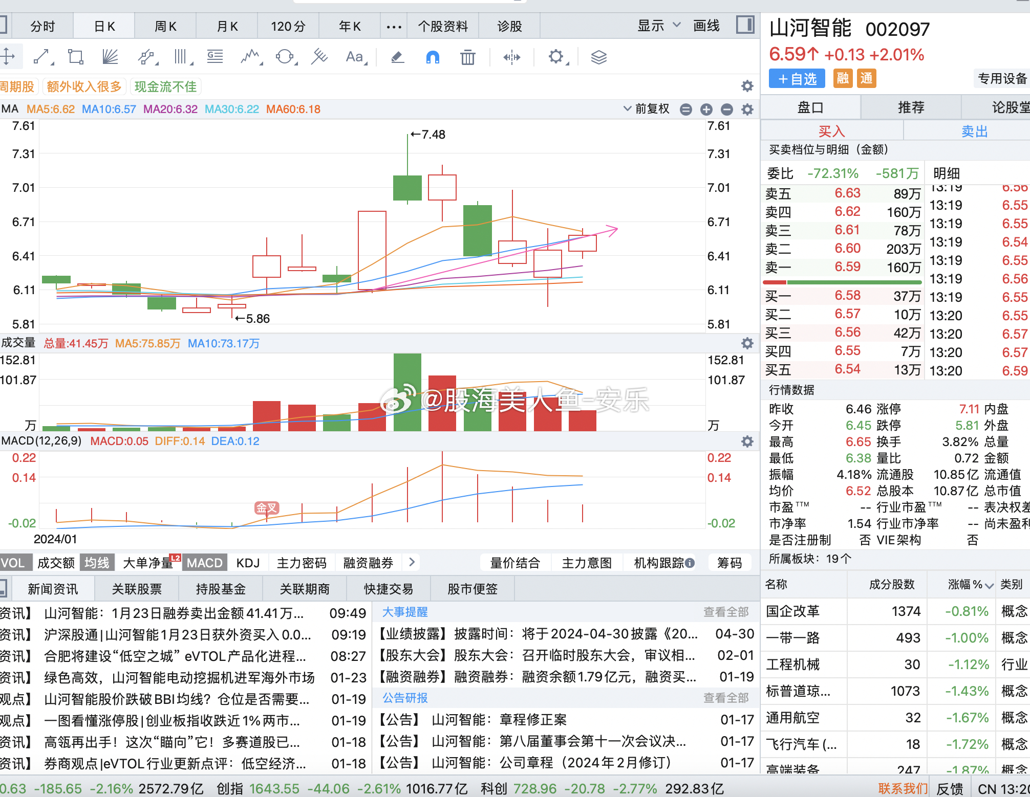Select the fan lines drawing tool
The image size is (1030, 797).
click(x=110, y=56)
